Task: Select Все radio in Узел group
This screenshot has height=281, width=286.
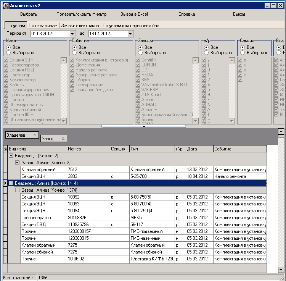Action: click(x=8, y=47)
